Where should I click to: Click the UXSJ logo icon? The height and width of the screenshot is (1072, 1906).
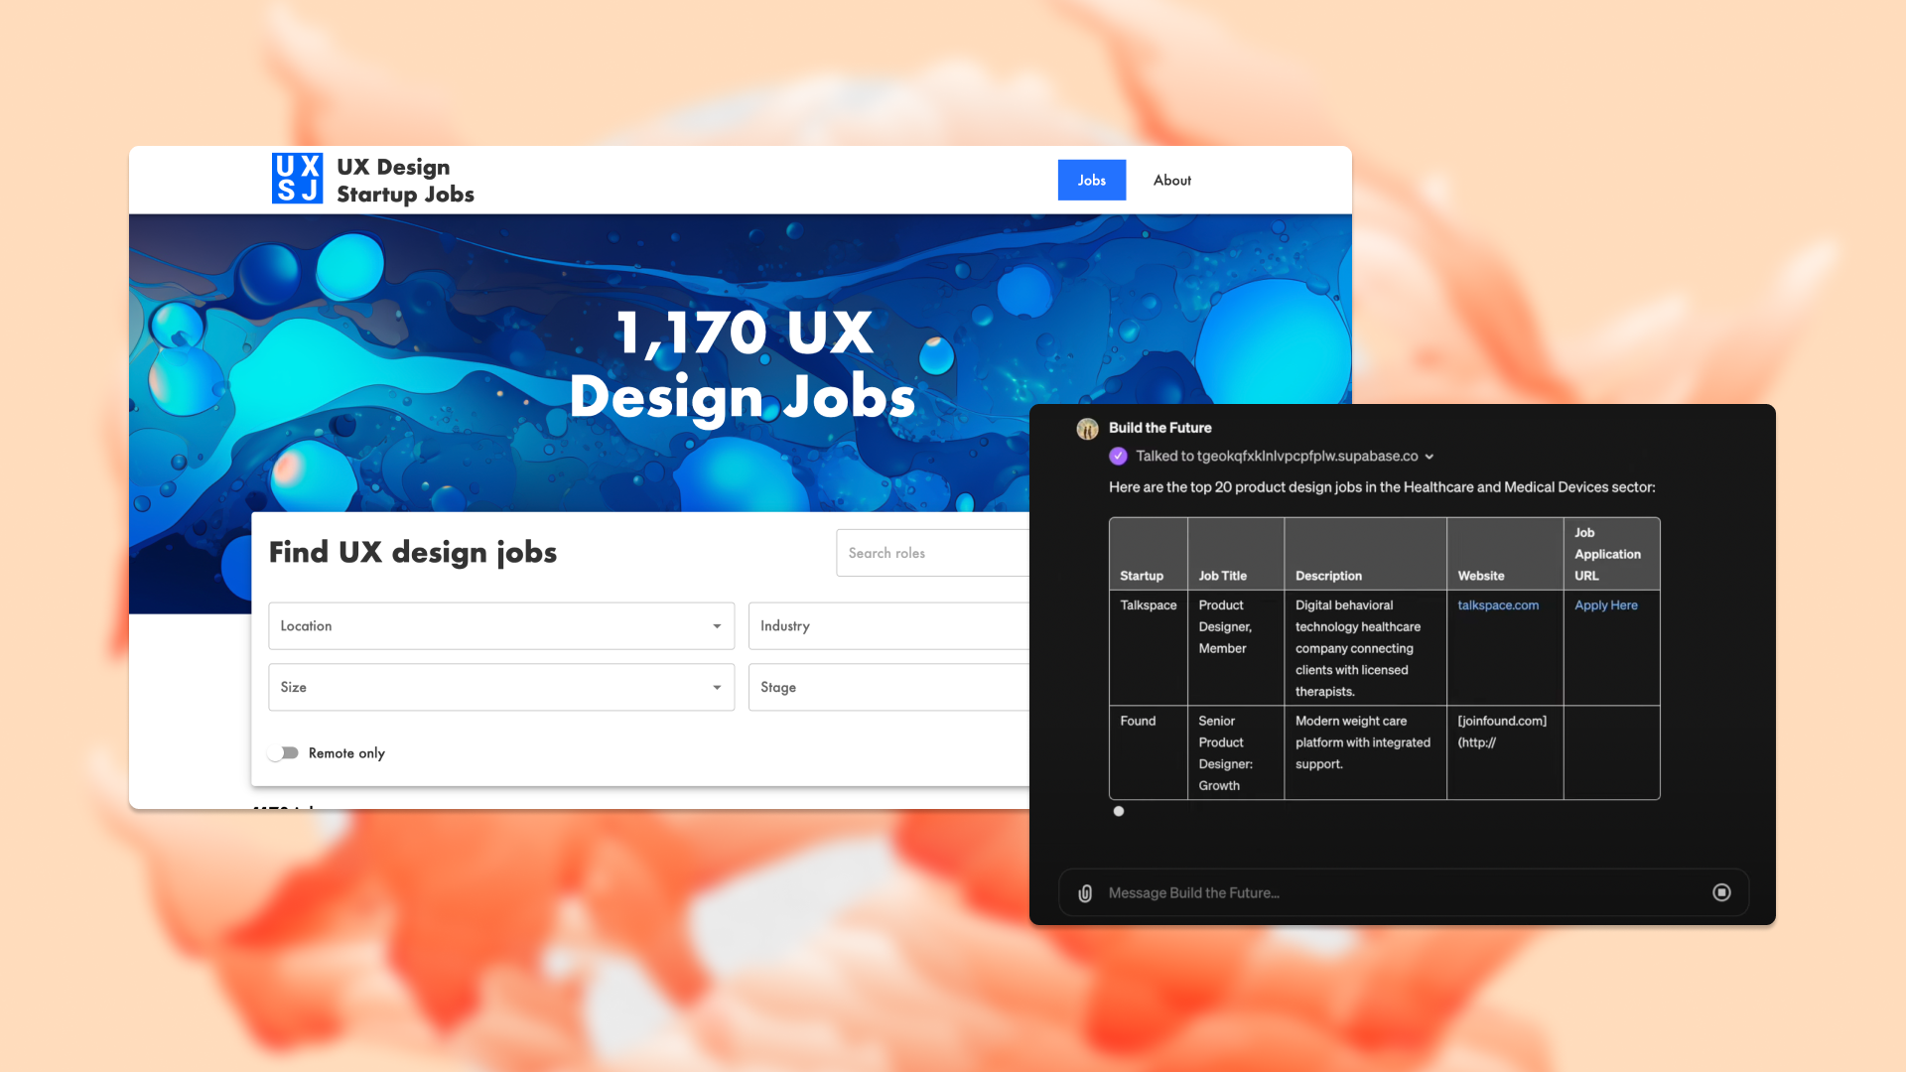click(x=297, y=179)
